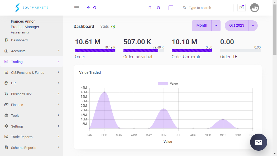Click the Settings gear icon
The image size is (277, 156).
[6, 126]
